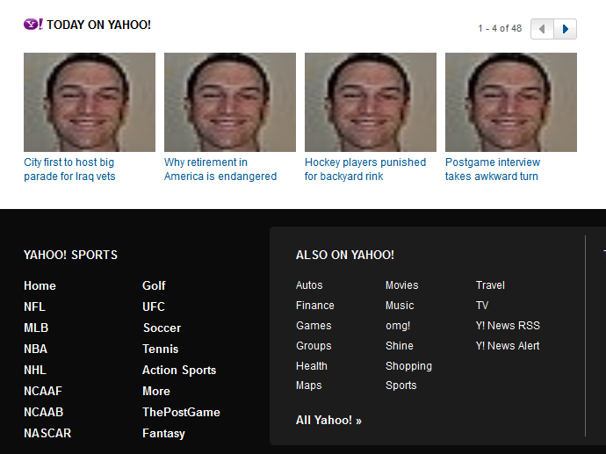This screenshot has width=606, height=454.
Task: Open the NHL section
Action: (35, 371)
